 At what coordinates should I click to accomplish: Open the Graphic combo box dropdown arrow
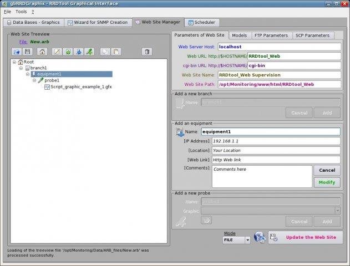tap(337, 211)
